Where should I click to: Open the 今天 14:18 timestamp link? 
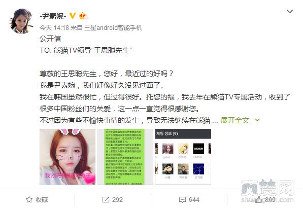[x=54, y=28]
